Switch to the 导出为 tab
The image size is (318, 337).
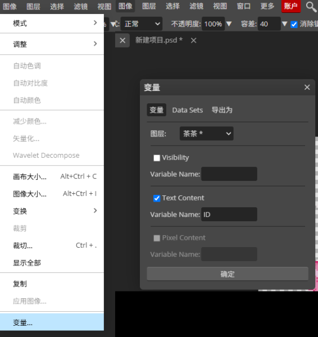222,110
